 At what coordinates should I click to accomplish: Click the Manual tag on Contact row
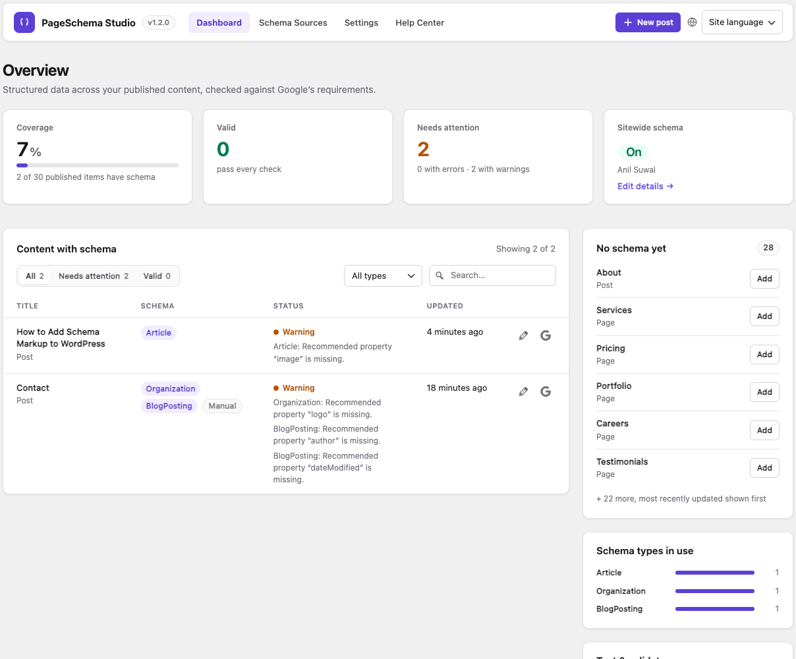pos(223,406)
